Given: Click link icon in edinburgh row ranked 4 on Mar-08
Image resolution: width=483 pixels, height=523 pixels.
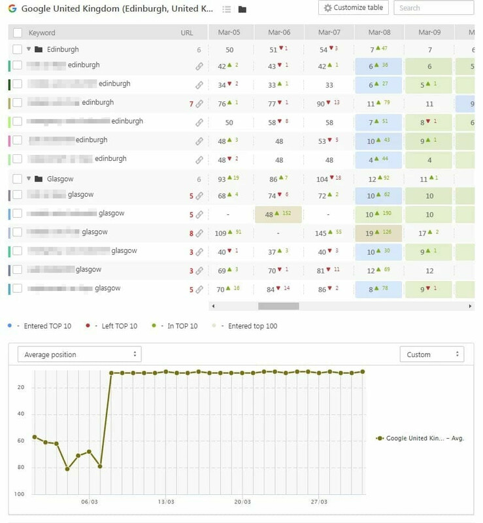Looking at the screenshot, I should click(199, 160).
